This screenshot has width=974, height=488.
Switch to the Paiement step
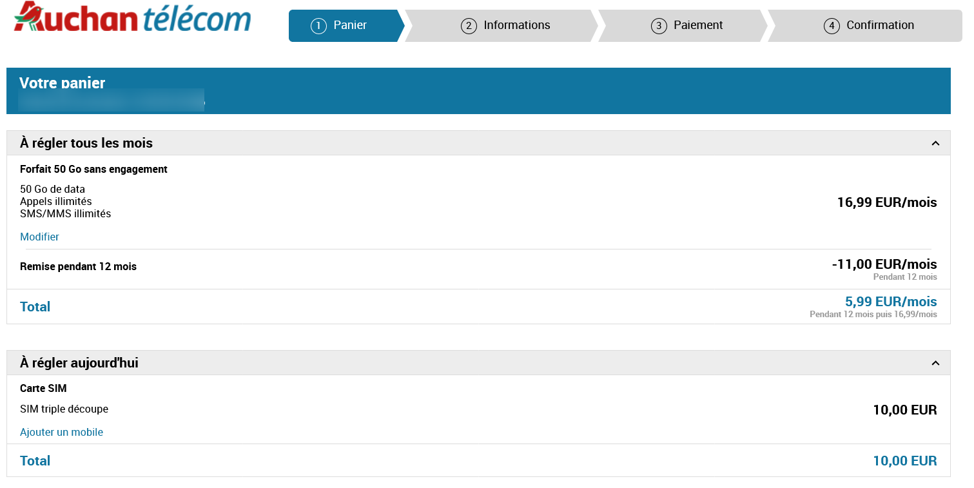pyautogui.click(x=687, y=25)
